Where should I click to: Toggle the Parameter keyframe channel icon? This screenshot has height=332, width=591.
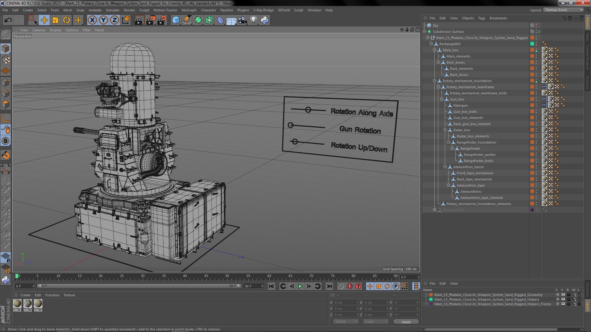click(x=396, y=286)
